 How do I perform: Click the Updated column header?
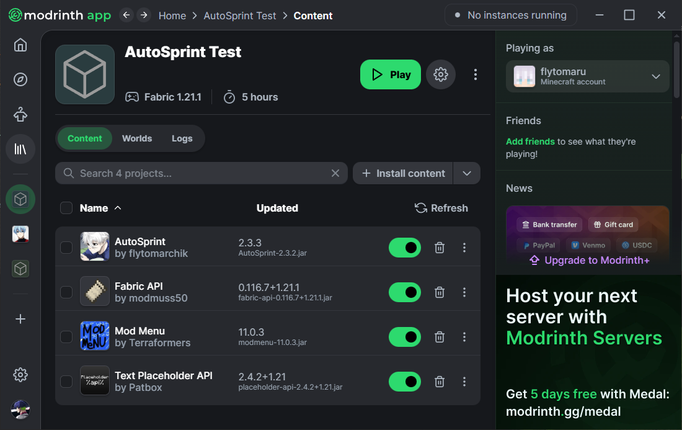point(277,208)
